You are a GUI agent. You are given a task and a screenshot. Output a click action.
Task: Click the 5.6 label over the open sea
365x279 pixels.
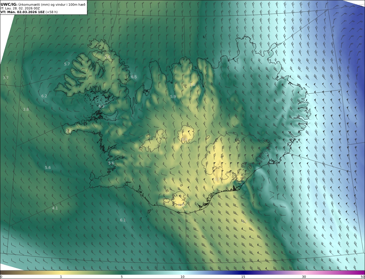48,168
